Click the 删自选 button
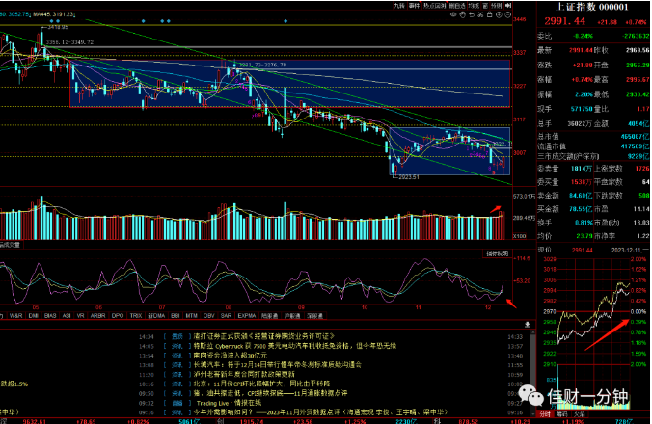The height and width of the screenshot is (424, 652). pos(457,6)
